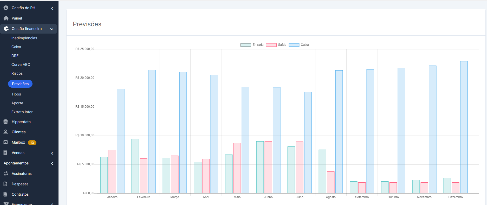Hide the Saída series via legend

click(x=282, y=45)
